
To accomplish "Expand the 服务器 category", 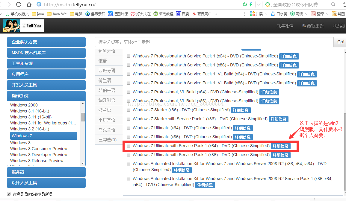I will (46, 172).
